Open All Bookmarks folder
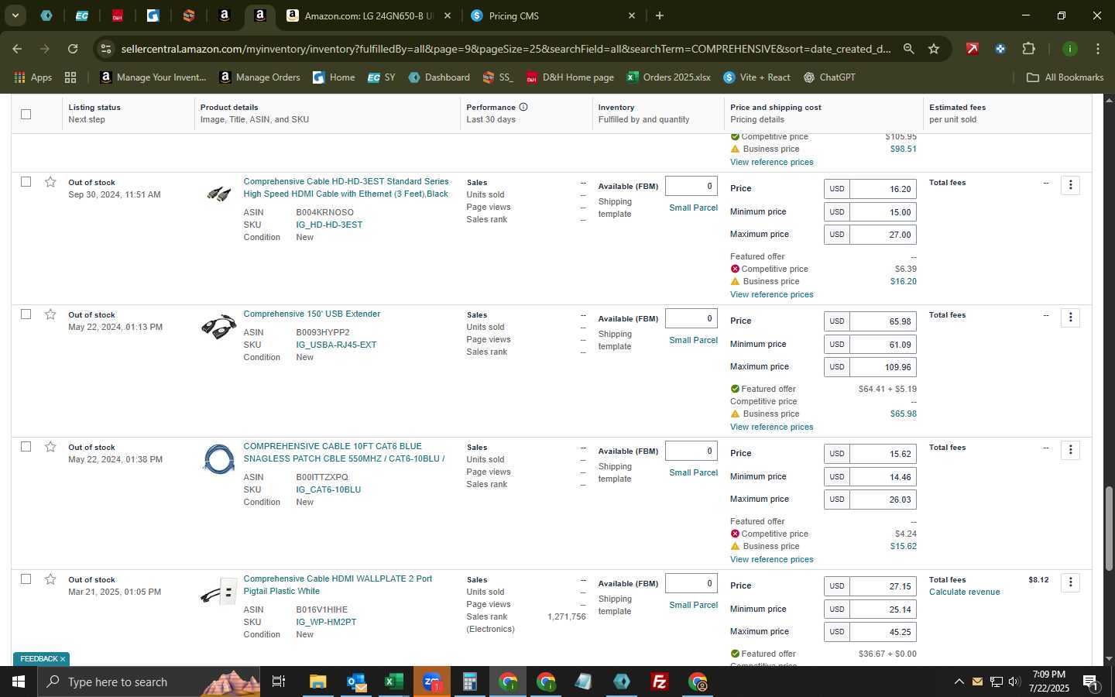 pyautogui.click(x=1065, y=77)
